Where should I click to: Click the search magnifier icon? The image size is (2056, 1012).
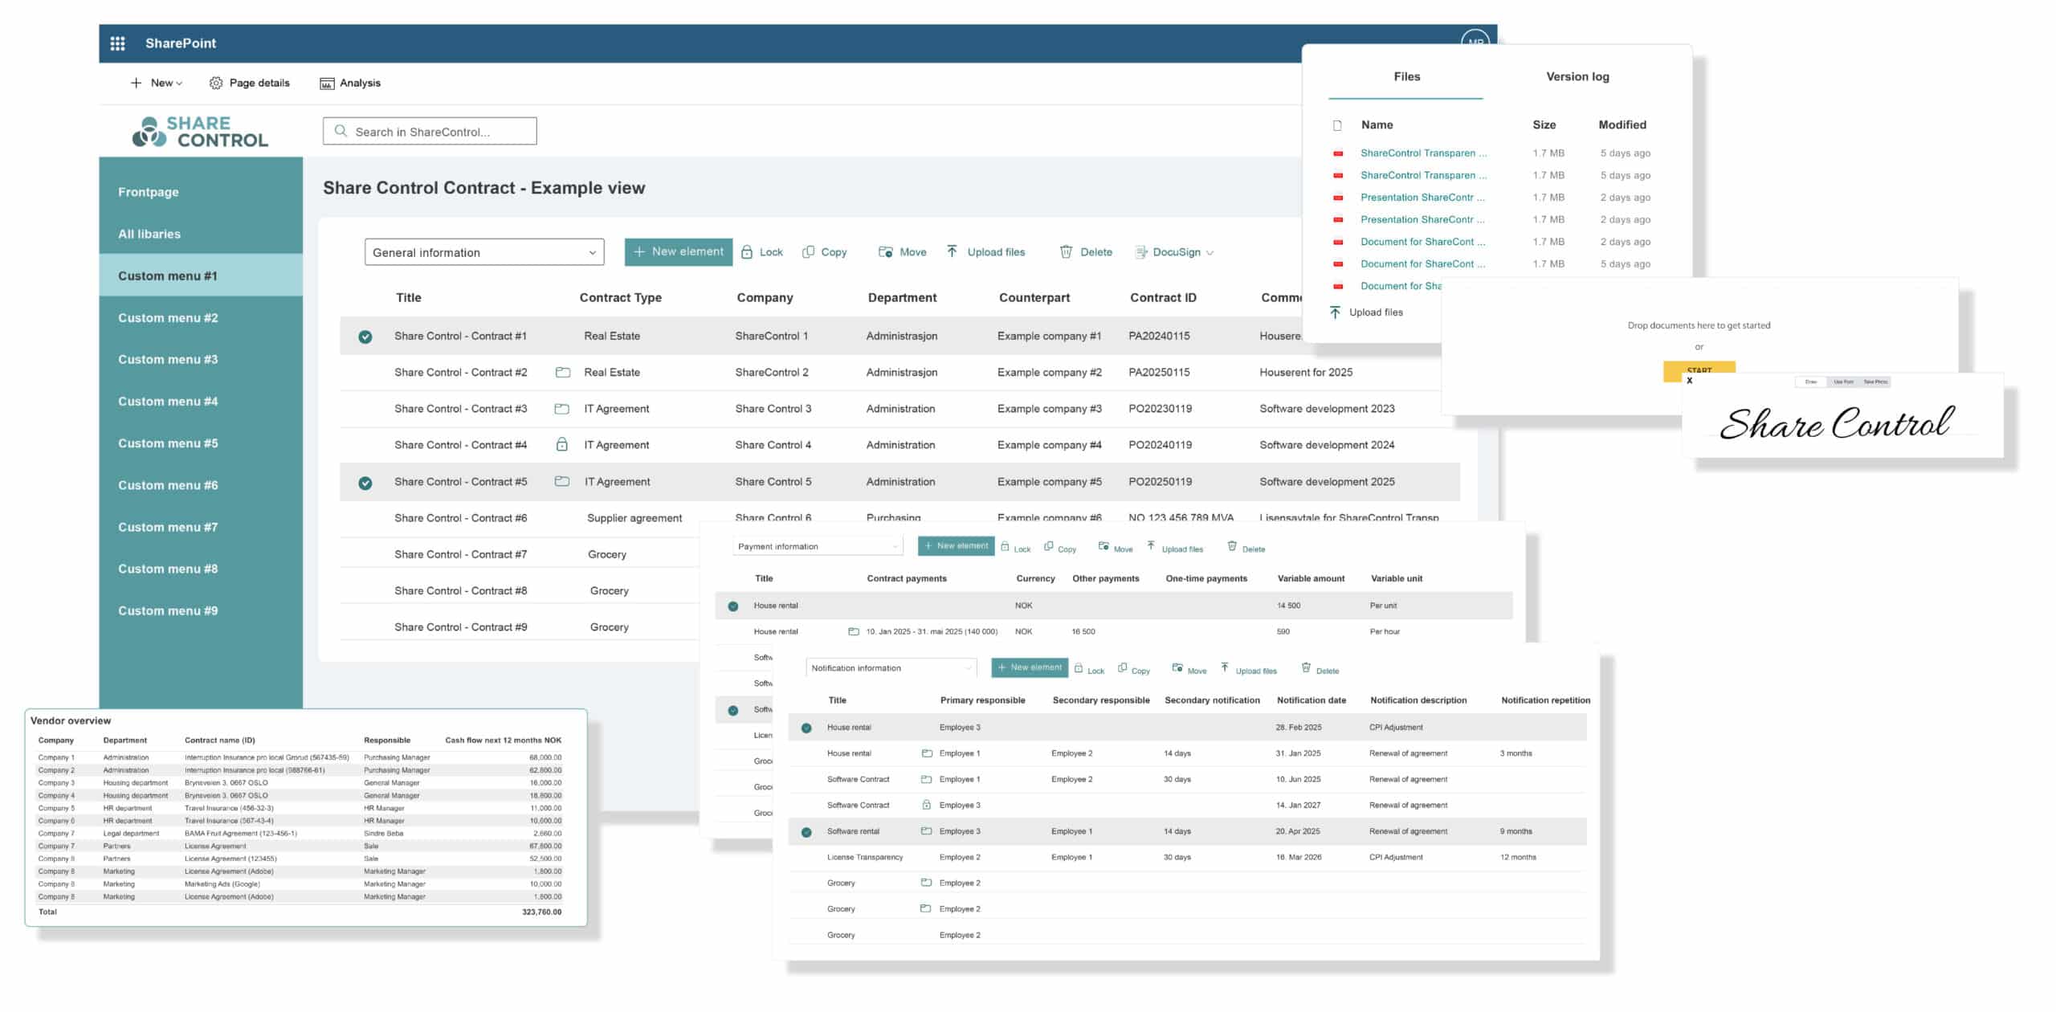click(x=341, y=131)
